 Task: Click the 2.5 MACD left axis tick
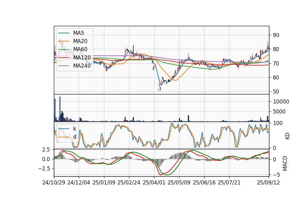click(x=46, y=150)
